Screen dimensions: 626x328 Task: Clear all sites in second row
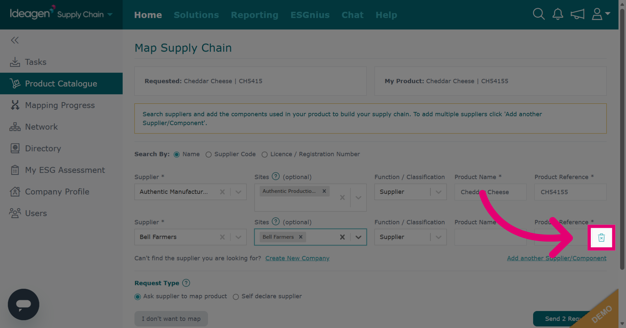(342, 237)
